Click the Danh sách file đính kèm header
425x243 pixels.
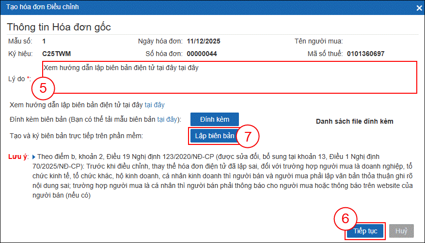pos(354,121)
